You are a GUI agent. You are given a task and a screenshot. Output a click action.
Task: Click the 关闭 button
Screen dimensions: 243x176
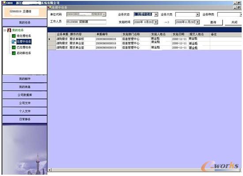pyautogui.click(x=234, y=22)
